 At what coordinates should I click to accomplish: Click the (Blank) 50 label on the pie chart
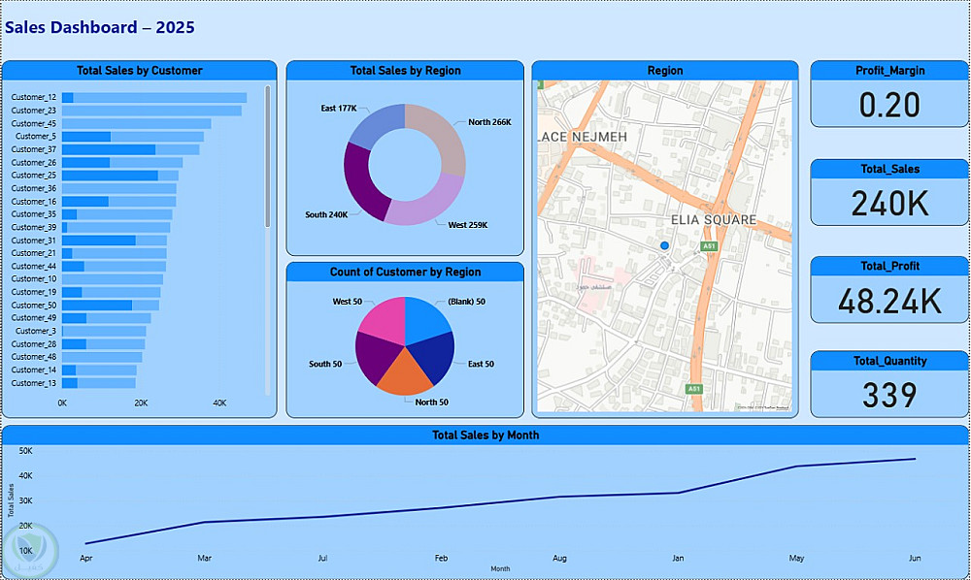(x=467, y=302)
